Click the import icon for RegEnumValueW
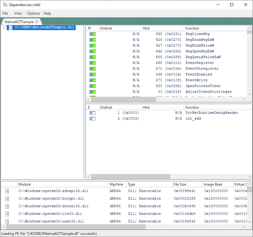The width and height of the screenshot is (253, 237). click(x=92, y=46)
